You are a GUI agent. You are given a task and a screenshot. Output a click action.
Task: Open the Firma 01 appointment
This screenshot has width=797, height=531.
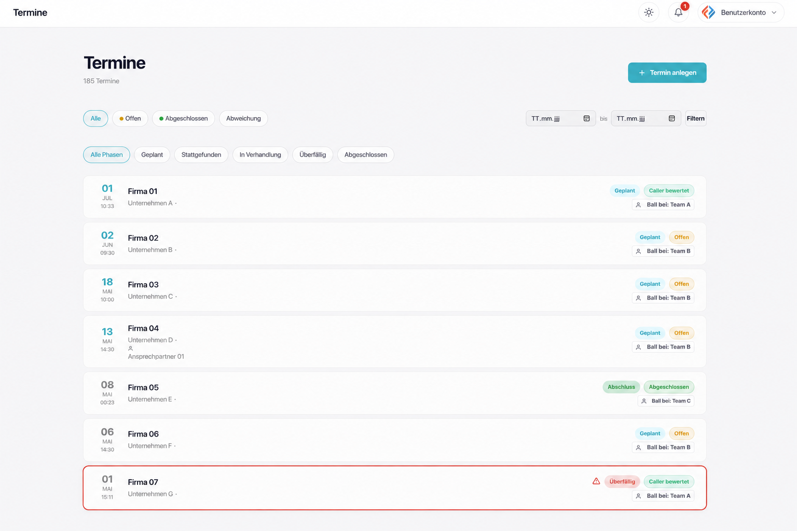coord(394,197)
